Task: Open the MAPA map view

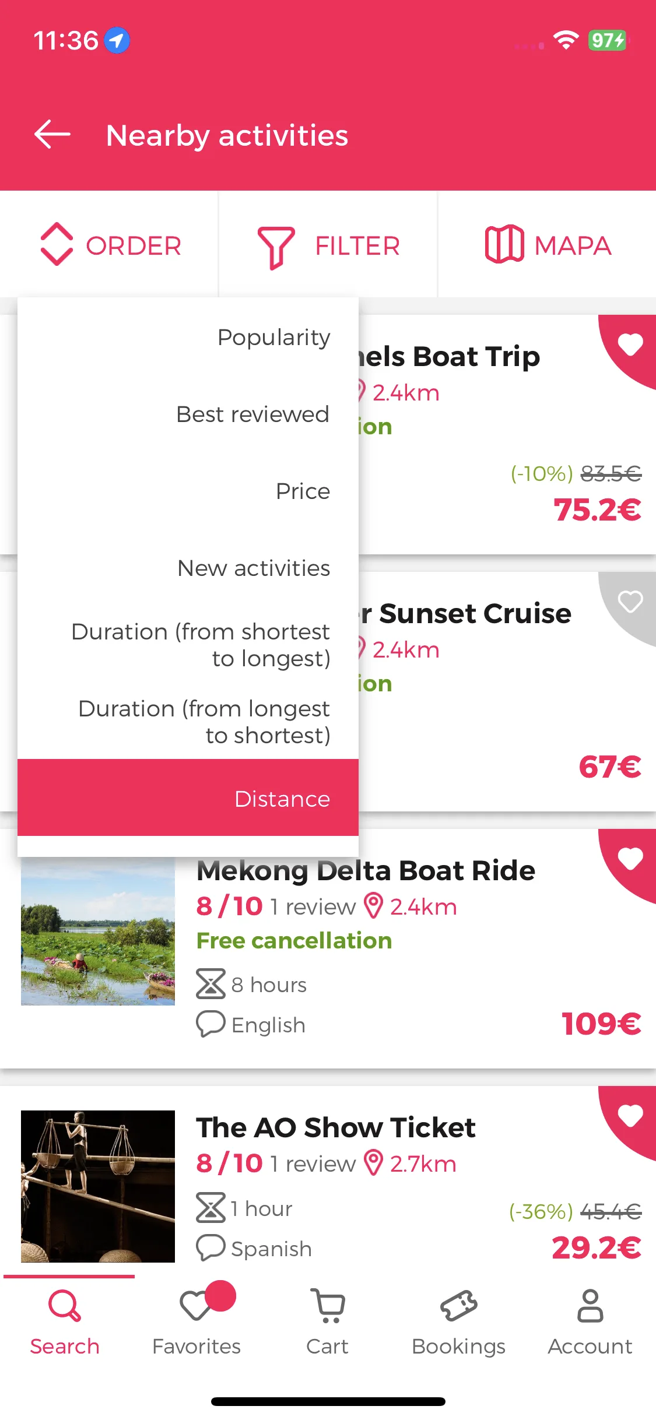Action: [x=547, y=245]
